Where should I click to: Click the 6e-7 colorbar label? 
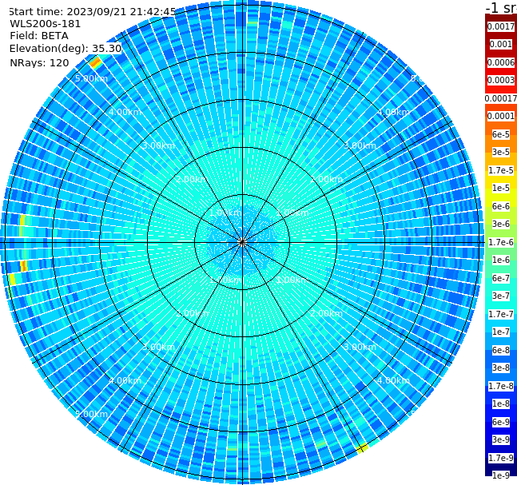pyautogui.click(x=501, y=278)
